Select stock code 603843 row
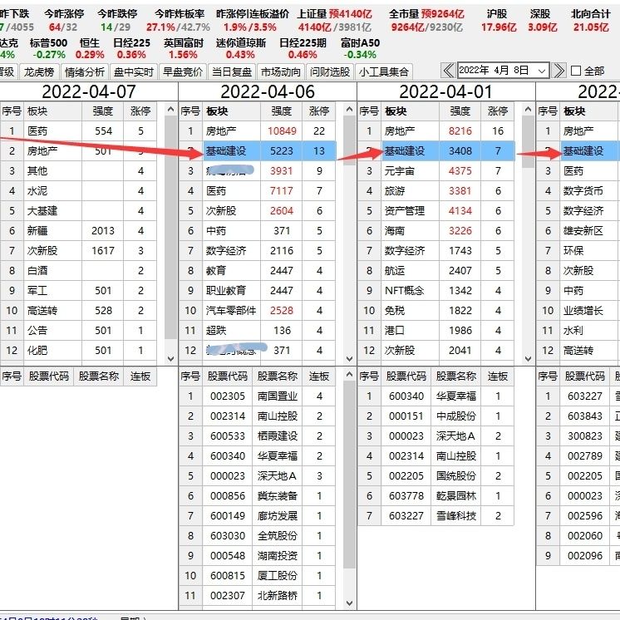620x620 pixels. pyautogui.click(x=578, y=416)
